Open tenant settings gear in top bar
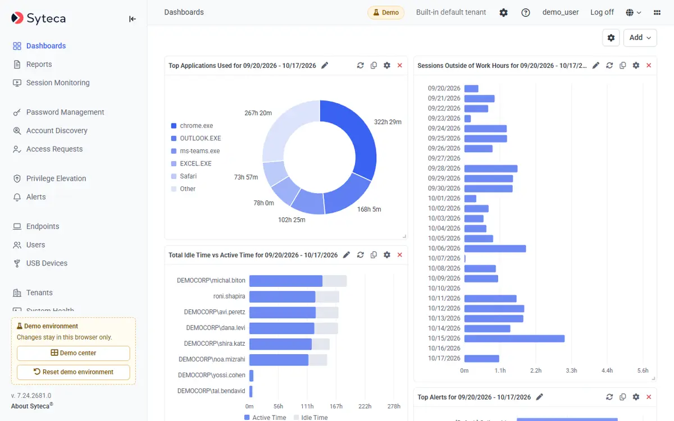Image resolution: width=674 pixels, height=421 pixels. coord(503,12)
